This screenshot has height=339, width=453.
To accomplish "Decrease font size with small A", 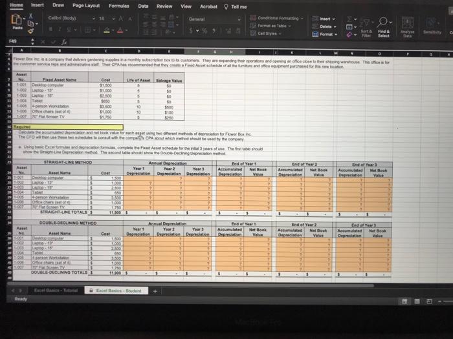I will coord(130,19).
